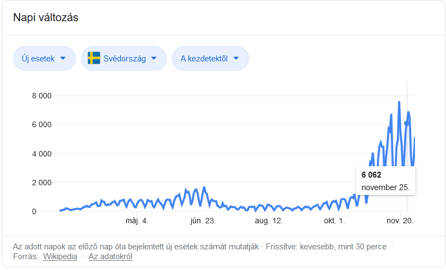The height and width of the screenshot is (270, 446).
Task: Click the "nov. 20." date label
Action: coord(400,221)
